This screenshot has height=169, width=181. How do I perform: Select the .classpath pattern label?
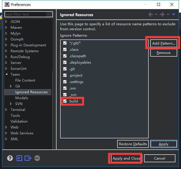(x=78, y=56)
